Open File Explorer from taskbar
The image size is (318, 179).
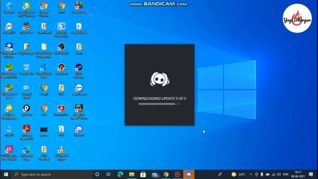coord(132,175)
